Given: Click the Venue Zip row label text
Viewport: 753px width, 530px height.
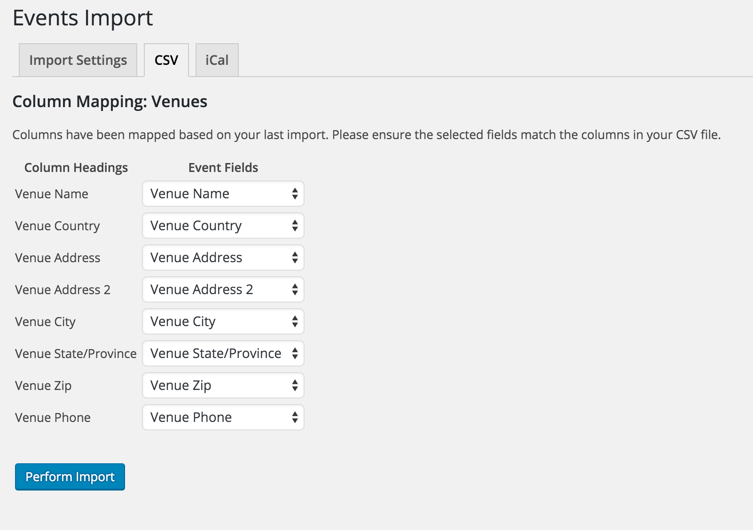Looking at the screenshot, I should pyautogui.click(x=43, y=386).
